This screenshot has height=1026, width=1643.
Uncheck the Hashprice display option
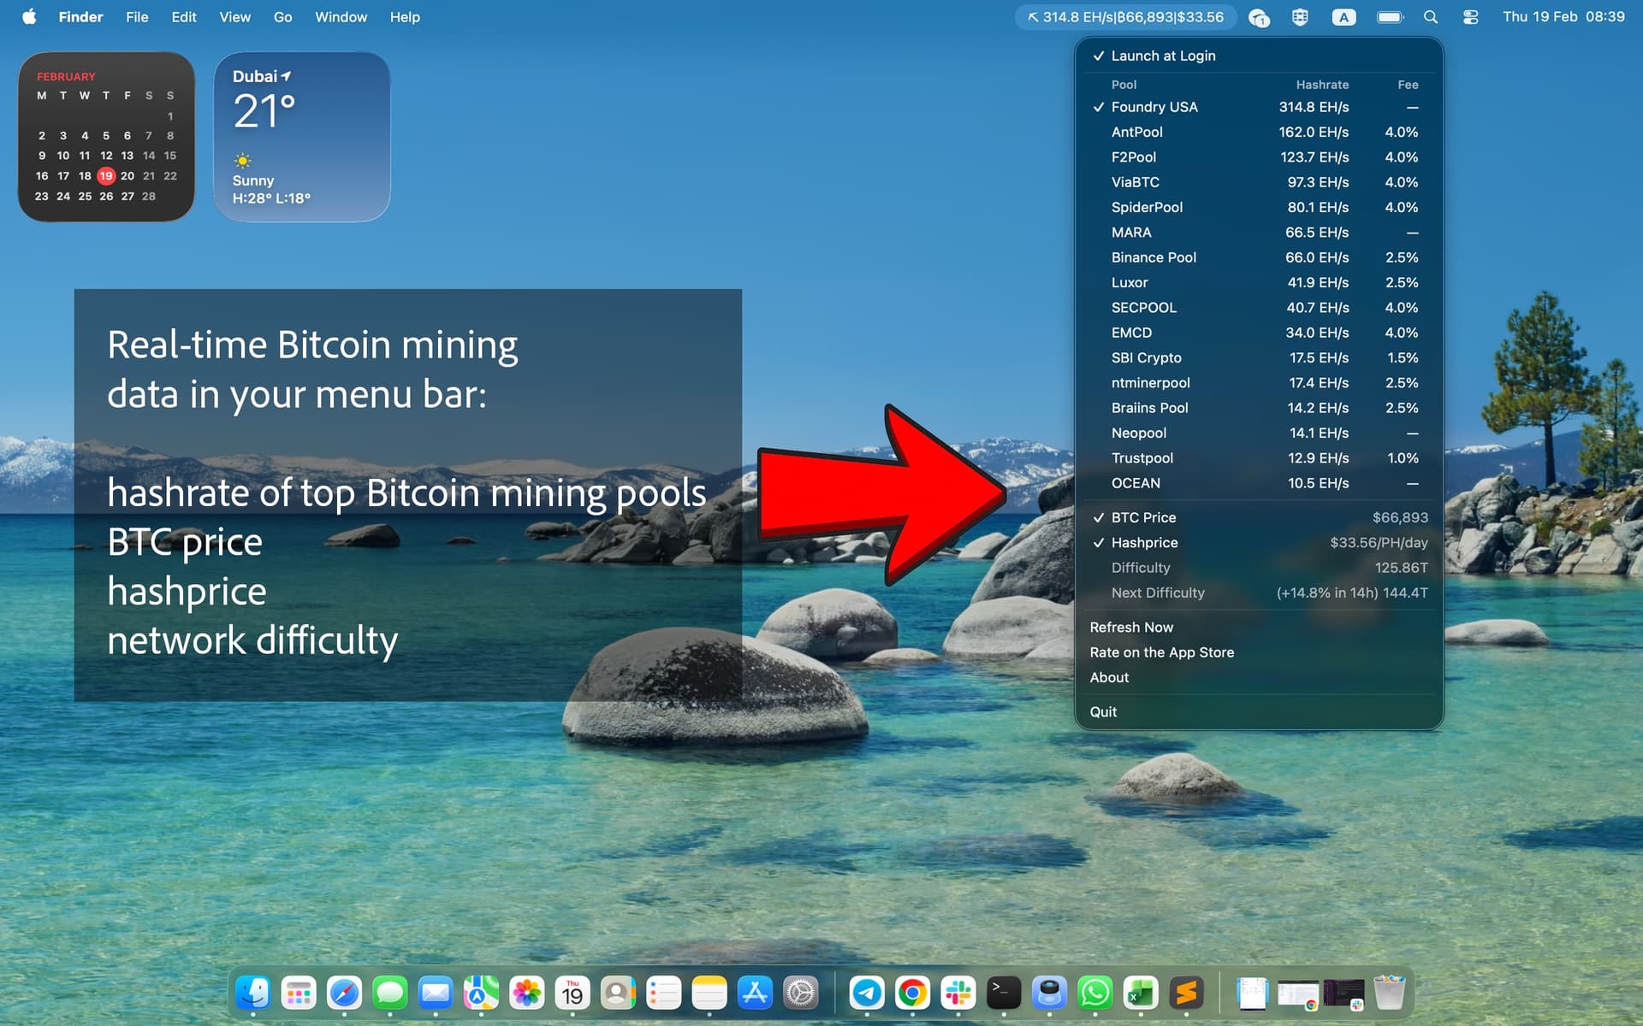click(1144, 542)
